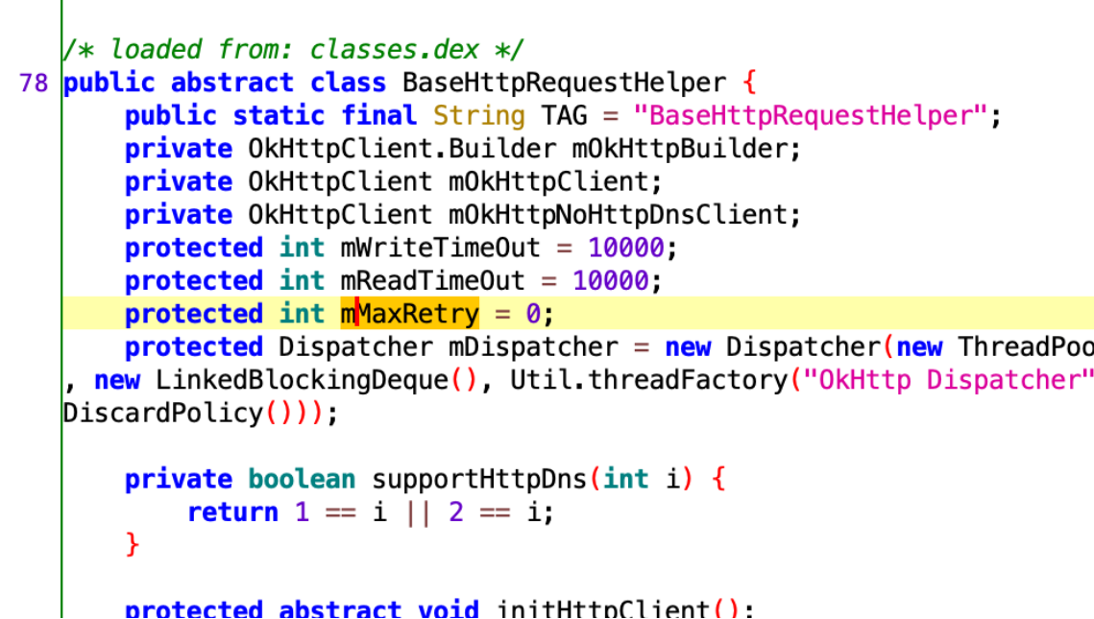Click the Util.threadFactory method call
The image size is (1094, 619).
coord(649,381)
